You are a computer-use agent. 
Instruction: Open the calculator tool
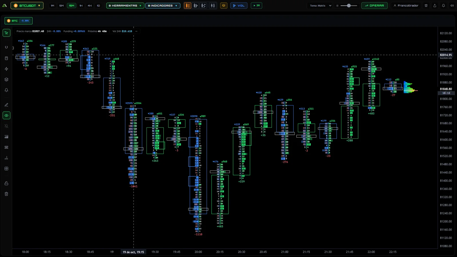pos(6,58)
